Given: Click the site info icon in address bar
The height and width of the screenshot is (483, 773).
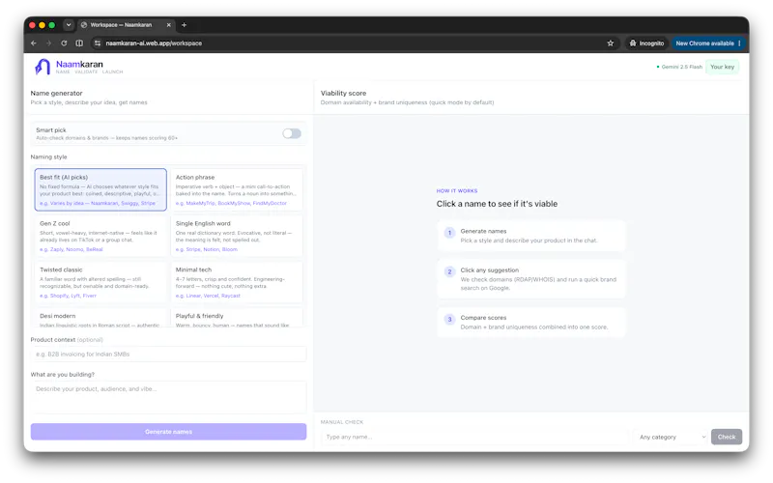Looking at the screenshot, I should (98, 43).
